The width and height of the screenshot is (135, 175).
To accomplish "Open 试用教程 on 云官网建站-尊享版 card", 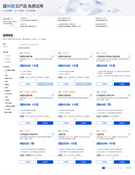I will 104,84.
